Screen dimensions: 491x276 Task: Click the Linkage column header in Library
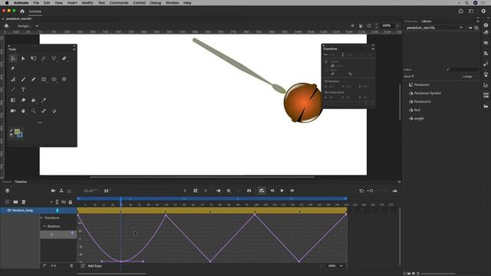(467, 77)
